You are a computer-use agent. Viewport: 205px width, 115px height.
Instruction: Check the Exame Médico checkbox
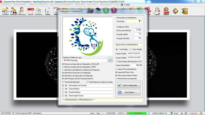(63, 89)
